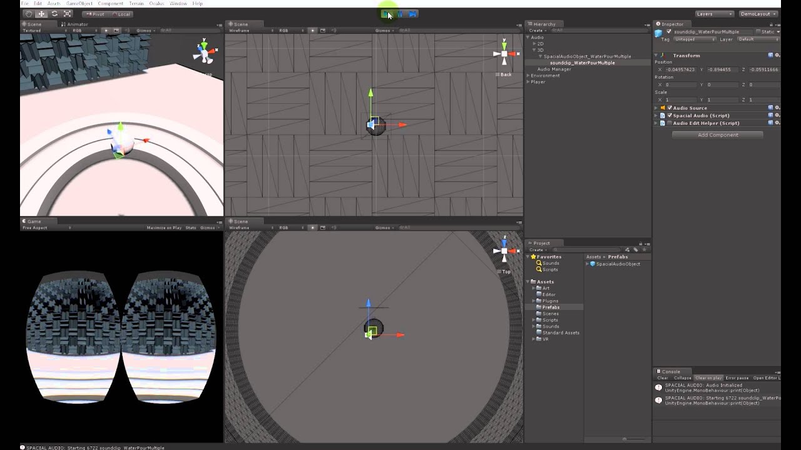This screenshot has width=801, height=450.
Task: Click the orientation gizmo in the Top scene view
Action: (x=504, y=251)
